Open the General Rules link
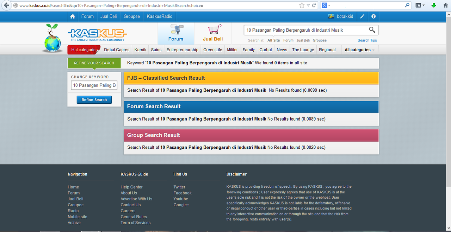Screen dimensions: 451x232 [134, 217]
